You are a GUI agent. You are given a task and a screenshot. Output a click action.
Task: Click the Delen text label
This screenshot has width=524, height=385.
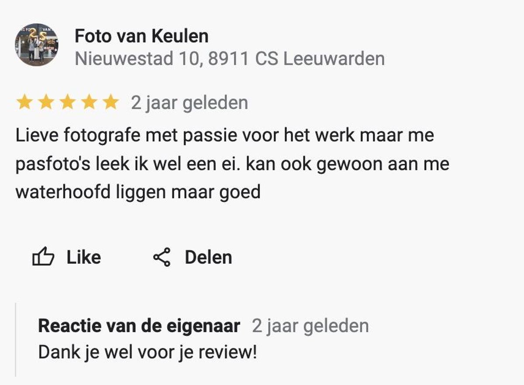208,257
